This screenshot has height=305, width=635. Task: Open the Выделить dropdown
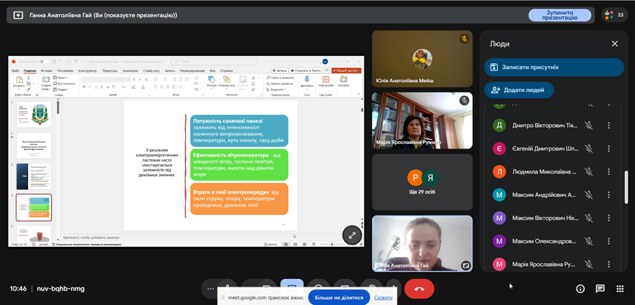pyautogui.click(x=276, y=89)
